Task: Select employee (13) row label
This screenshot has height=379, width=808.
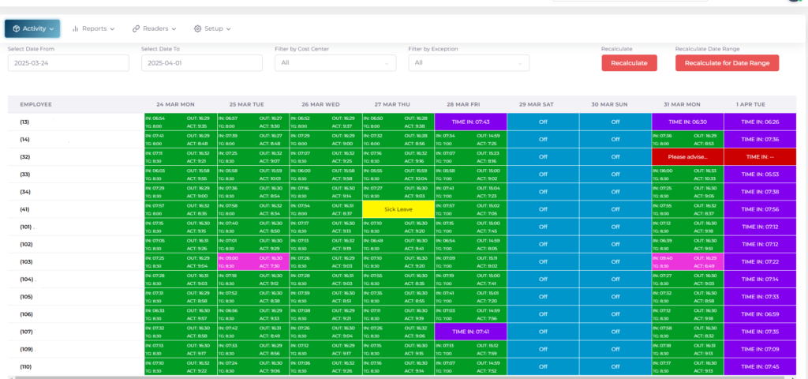Action: coord(24,122)
